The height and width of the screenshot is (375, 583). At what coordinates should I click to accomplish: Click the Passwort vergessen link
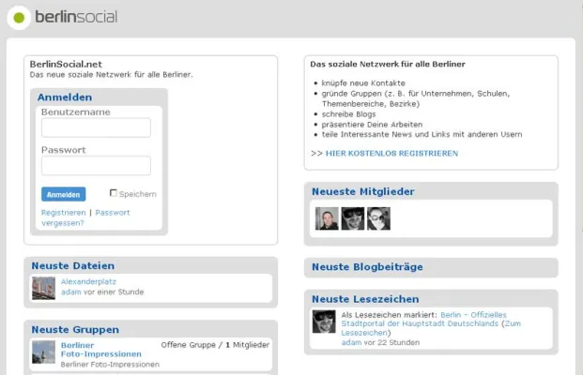pyautogui.click(x=112, y=213)
